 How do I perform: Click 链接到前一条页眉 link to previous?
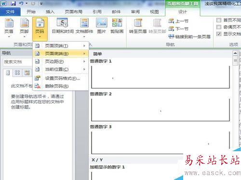189,36
